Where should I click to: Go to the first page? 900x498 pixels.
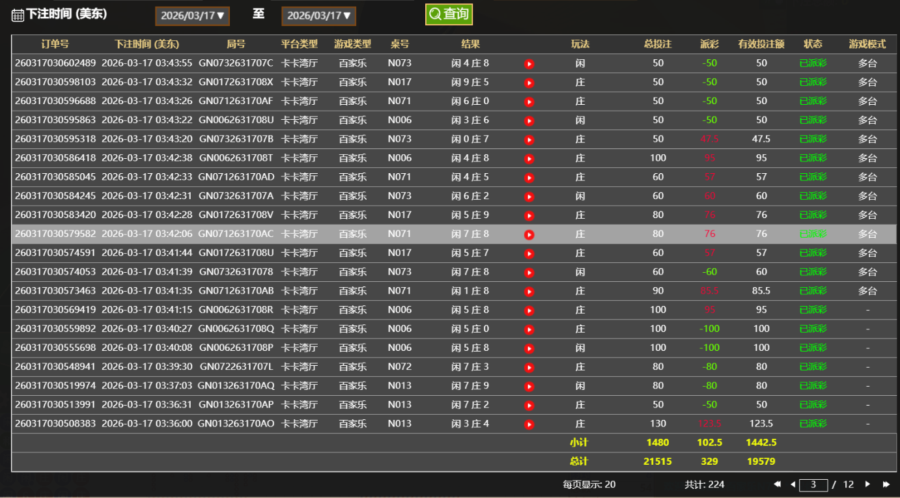click(x=777, y=484)
